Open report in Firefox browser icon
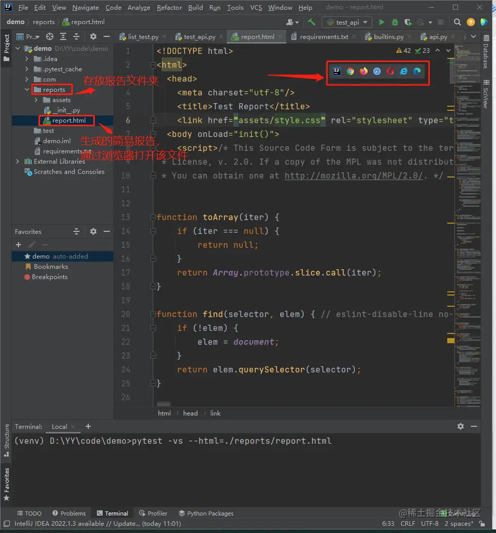 pyautogui.click(x=364, y=71)
